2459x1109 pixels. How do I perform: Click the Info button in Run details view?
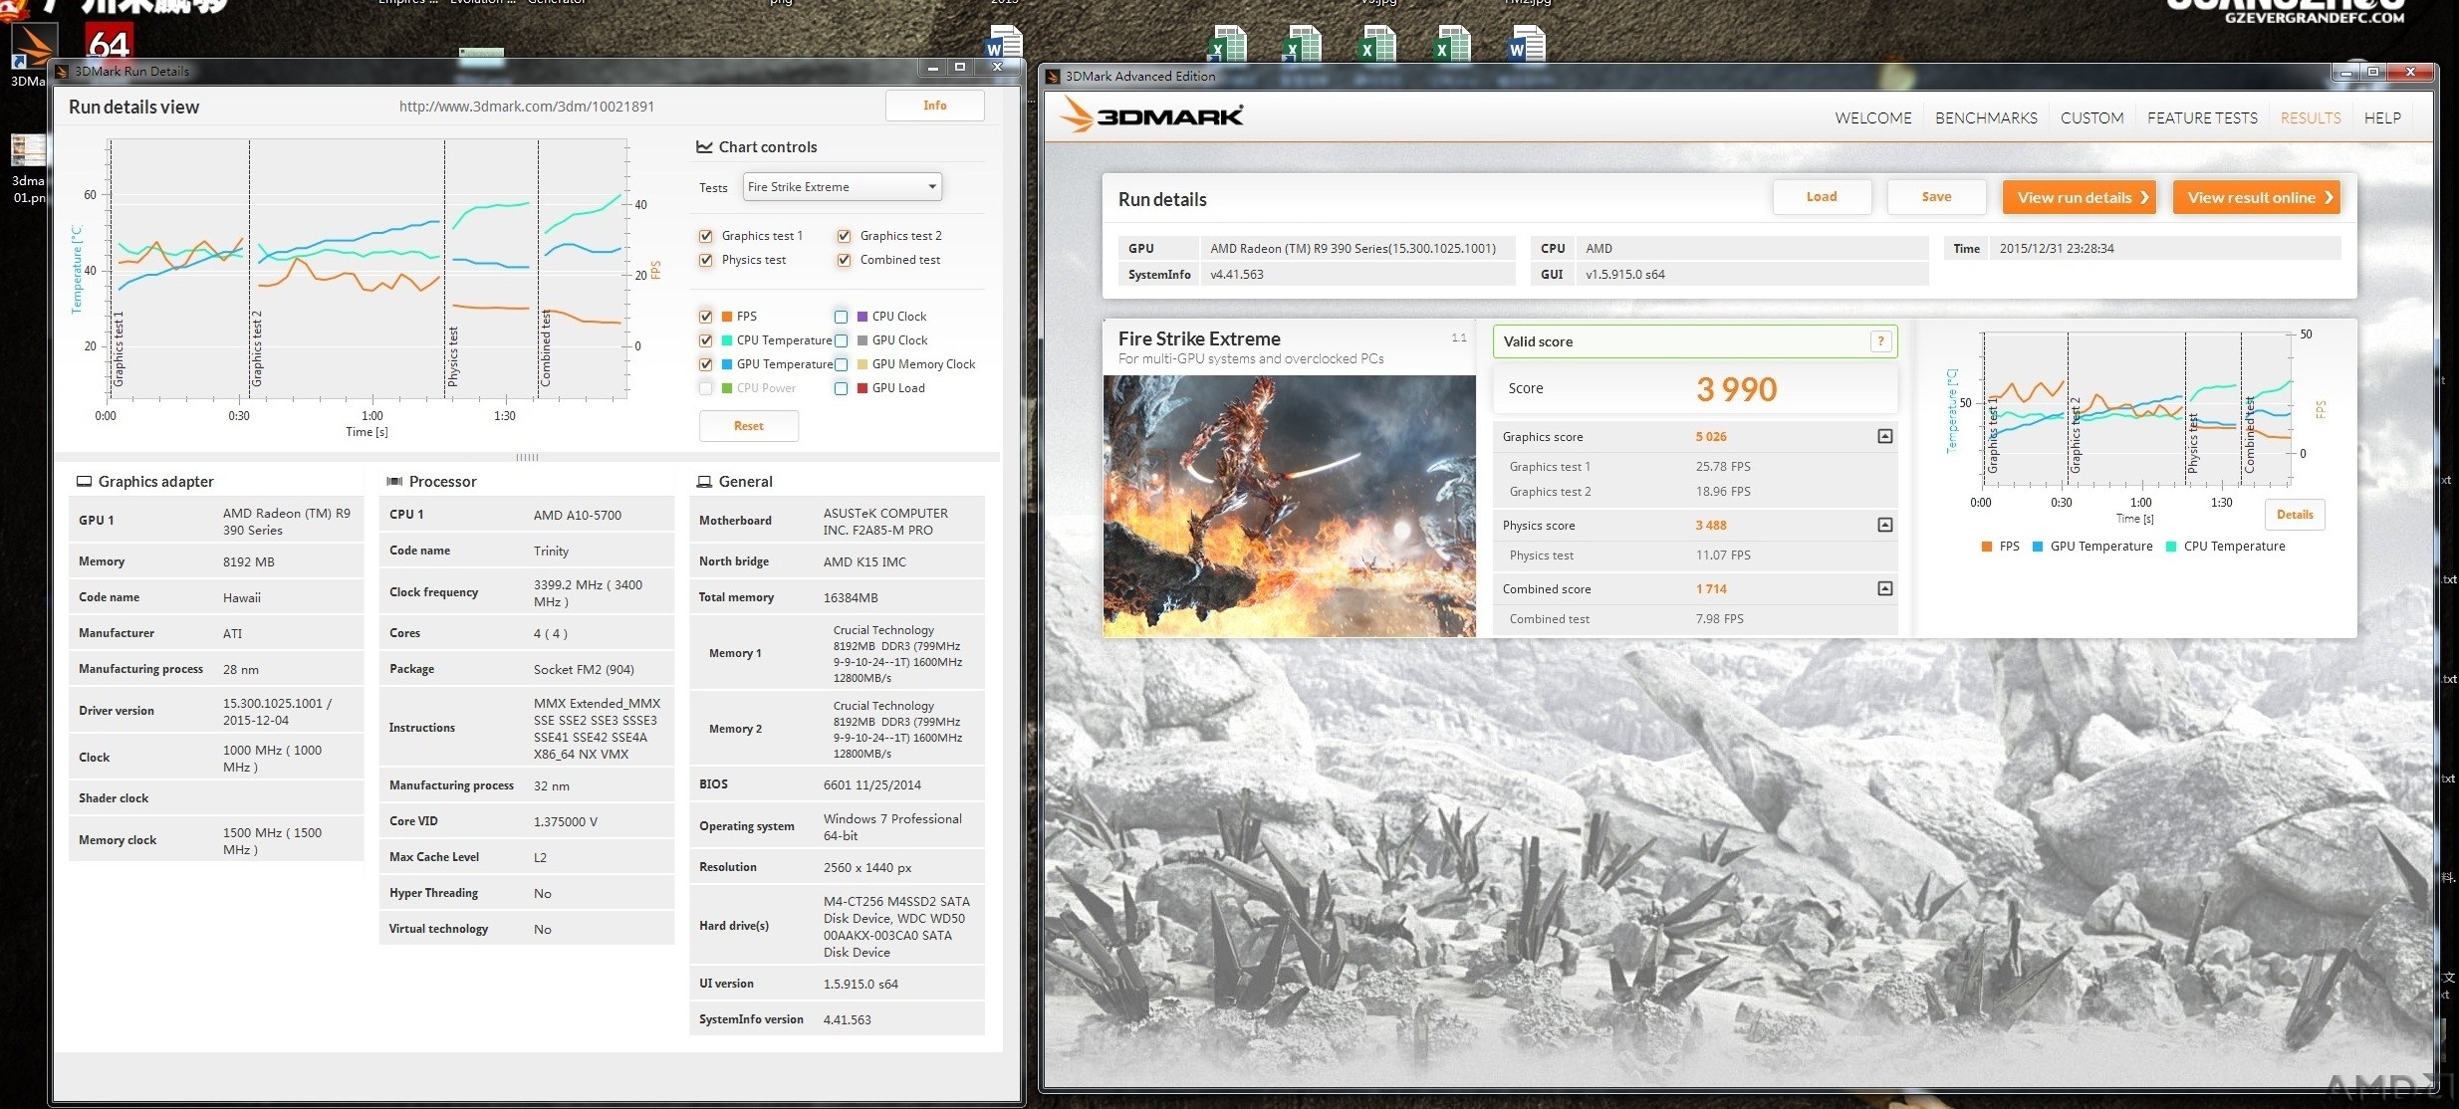[934, 106]
